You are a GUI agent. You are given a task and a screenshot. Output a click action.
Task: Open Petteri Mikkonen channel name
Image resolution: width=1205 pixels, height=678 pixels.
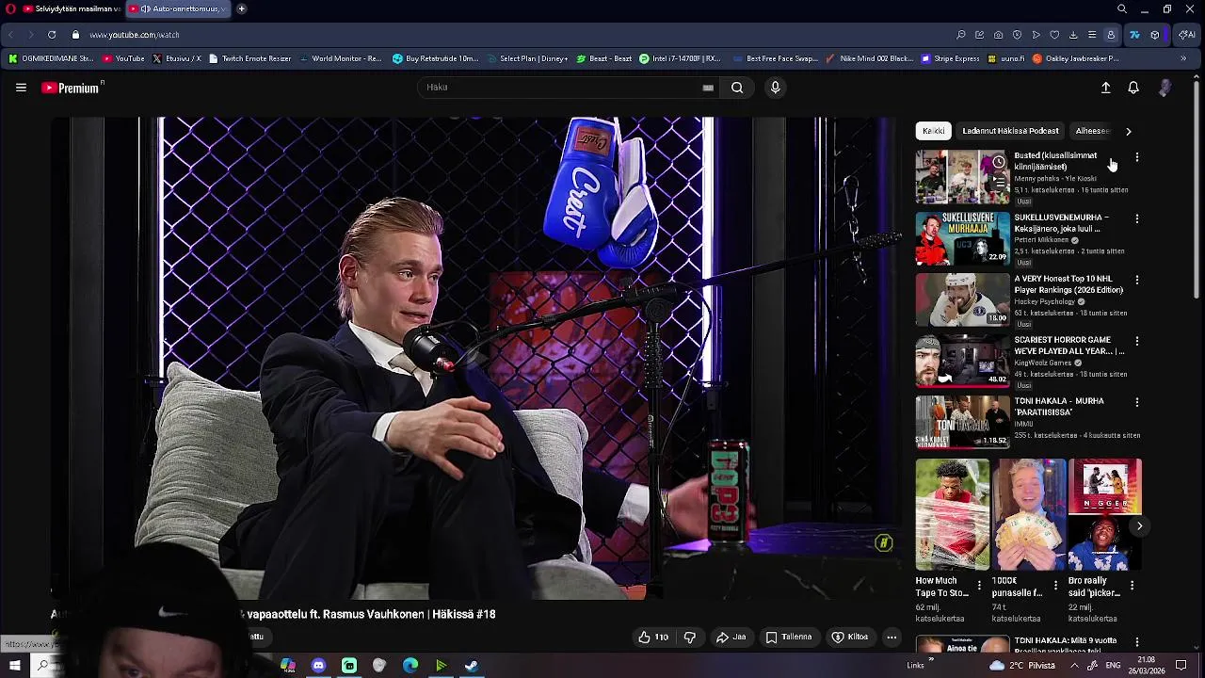click(1041, 240)
